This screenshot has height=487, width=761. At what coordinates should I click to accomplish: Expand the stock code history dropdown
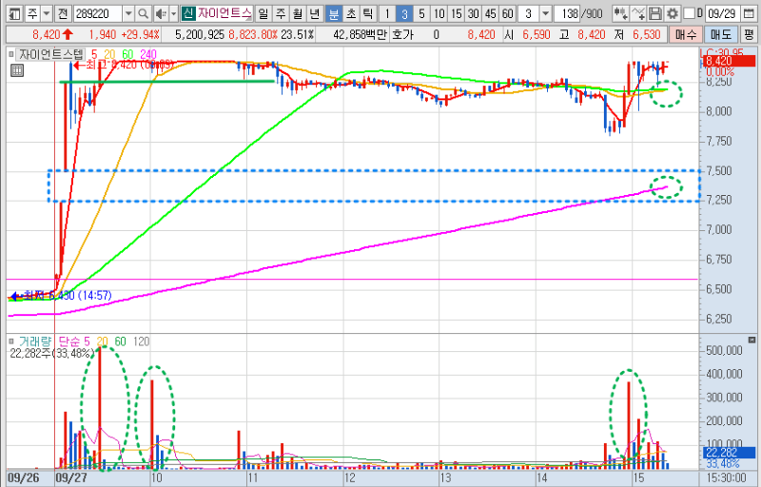(128, 13)
